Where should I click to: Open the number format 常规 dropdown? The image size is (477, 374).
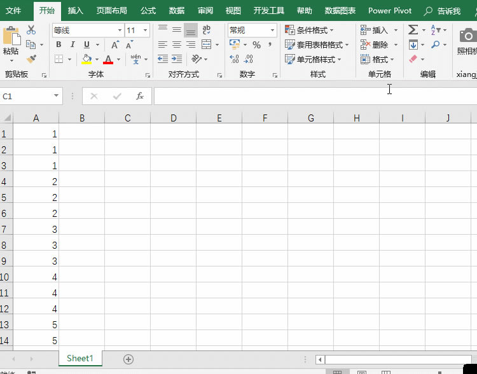(x=272, y=31)
